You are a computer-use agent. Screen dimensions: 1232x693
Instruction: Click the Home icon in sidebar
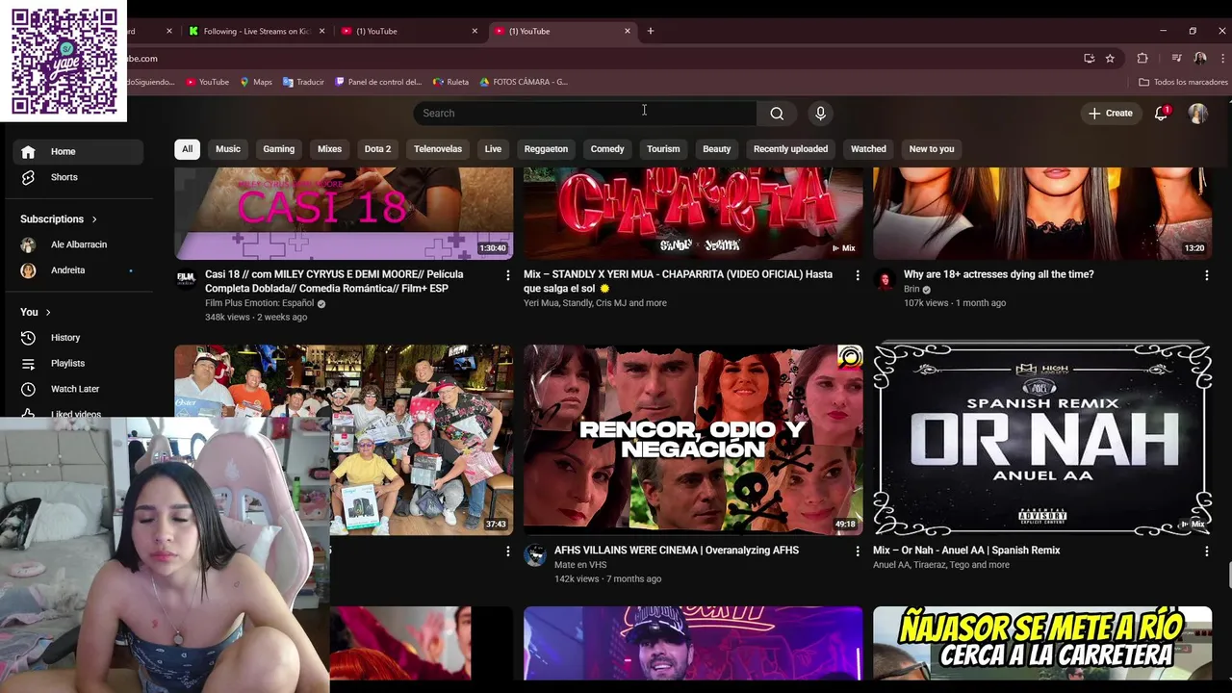tap(28, 151)
